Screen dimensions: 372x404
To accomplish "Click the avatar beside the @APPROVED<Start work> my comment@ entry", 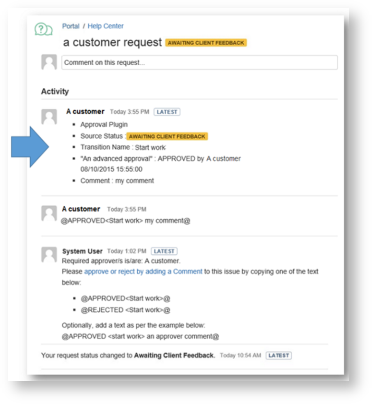I will point(49,213).
